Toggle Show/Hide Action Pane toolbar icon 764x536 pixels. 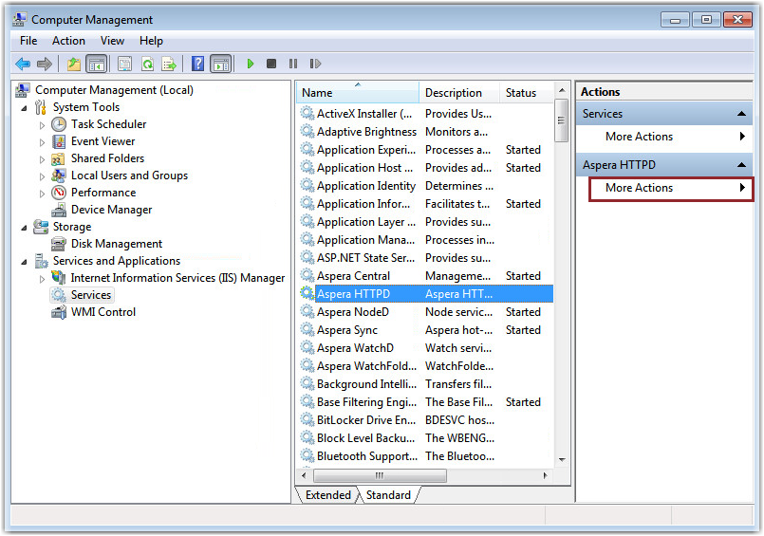(x=221, y=64)
